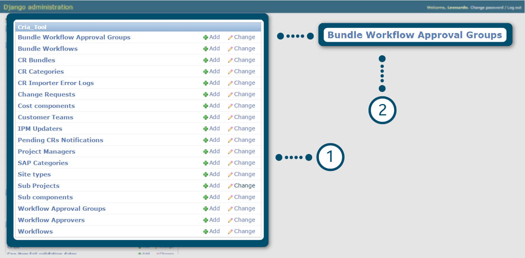Open Project Managers list

46,152
